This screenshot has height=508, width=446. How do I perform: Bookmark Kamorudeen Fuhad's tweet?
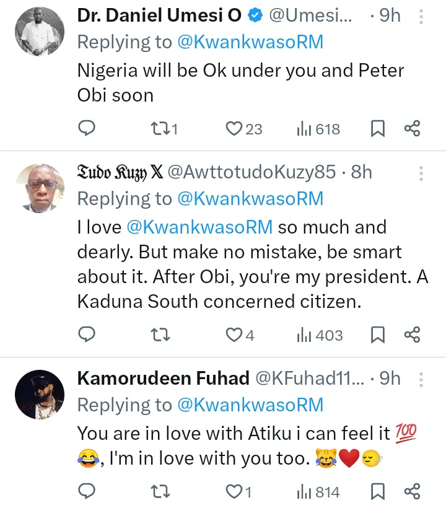point(377,492)
